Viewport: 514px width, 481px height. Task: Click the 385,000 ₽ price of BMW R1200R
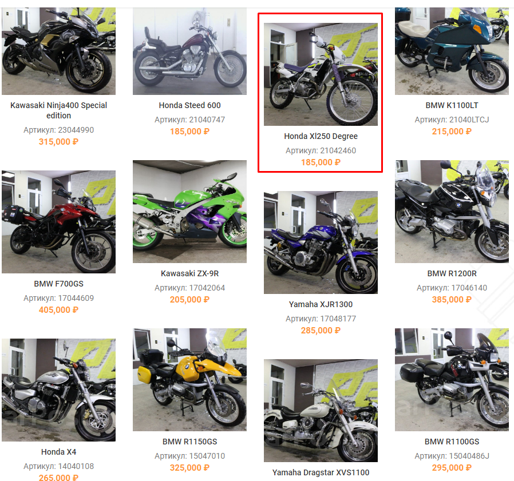452,300
